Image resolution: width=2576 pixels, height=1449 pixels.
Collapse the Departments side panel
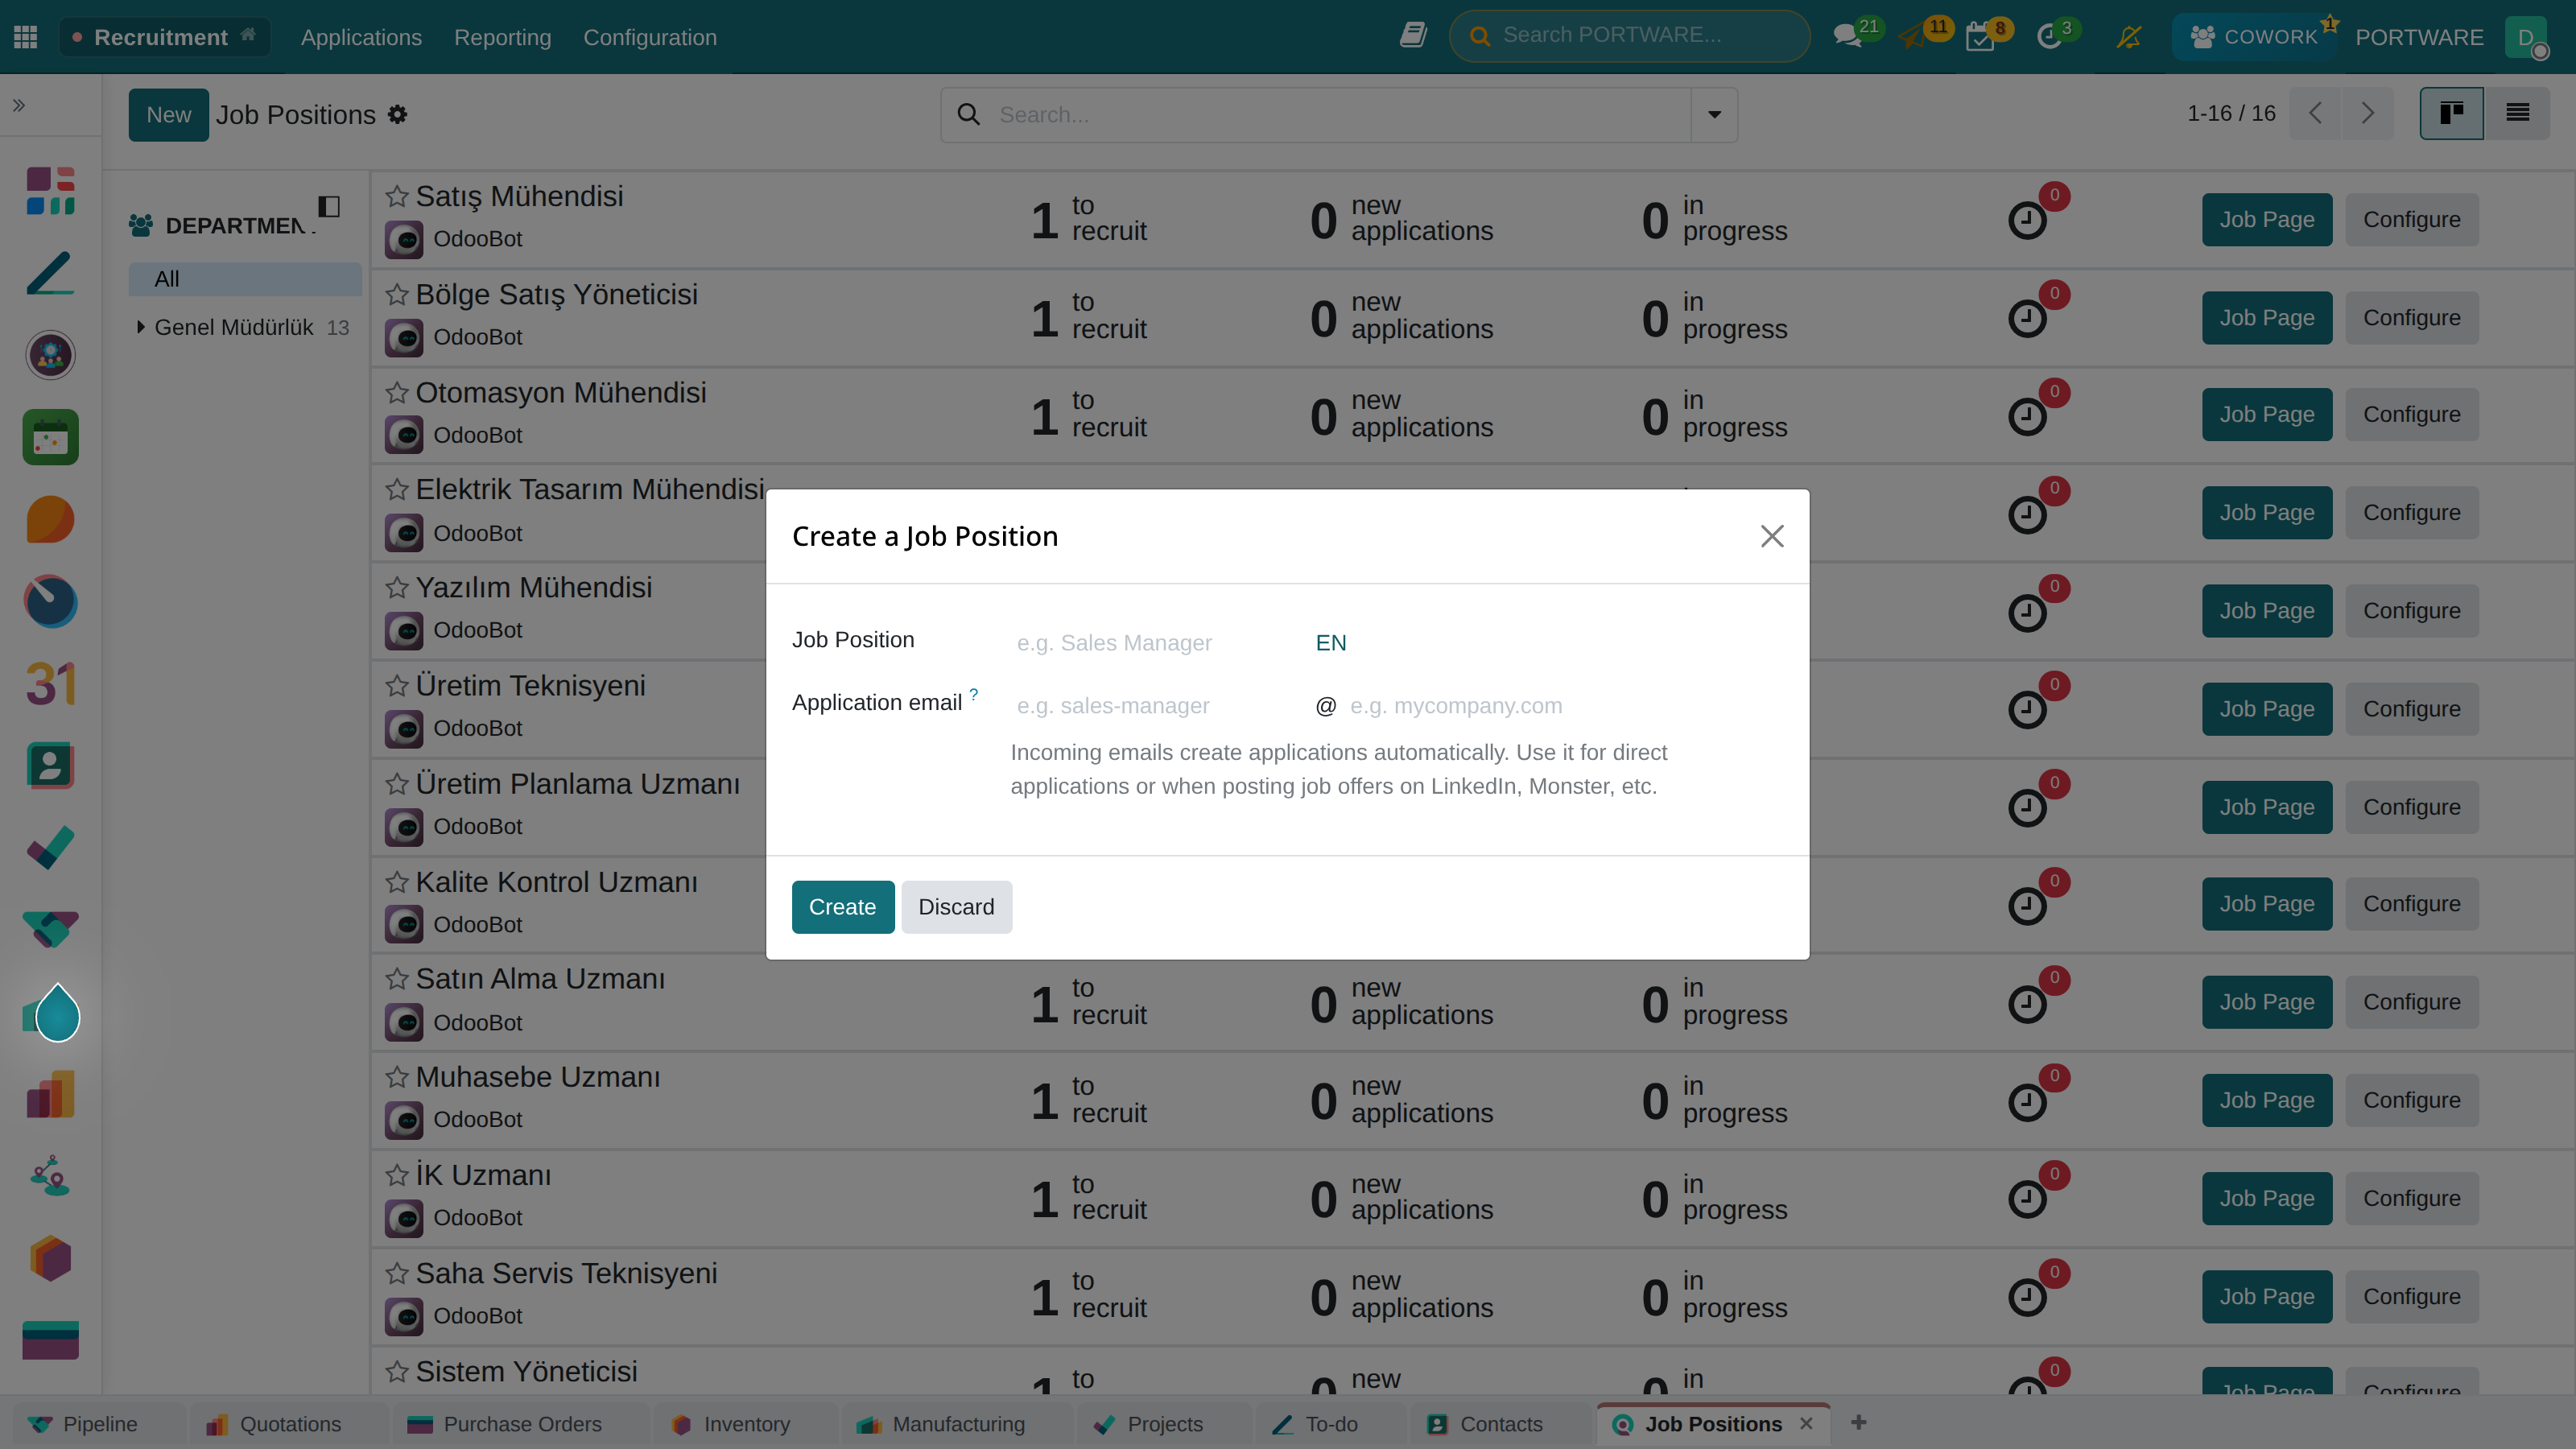pos(329,206)
